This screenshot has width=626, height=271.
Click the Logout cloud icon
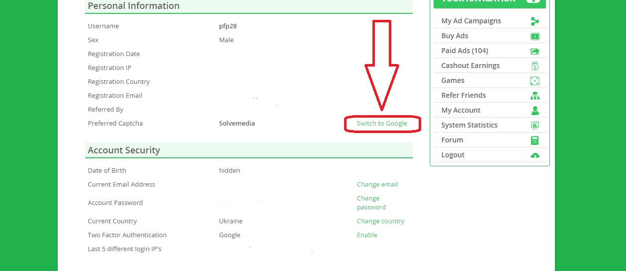pyautogui.click(x=535, y=155)
